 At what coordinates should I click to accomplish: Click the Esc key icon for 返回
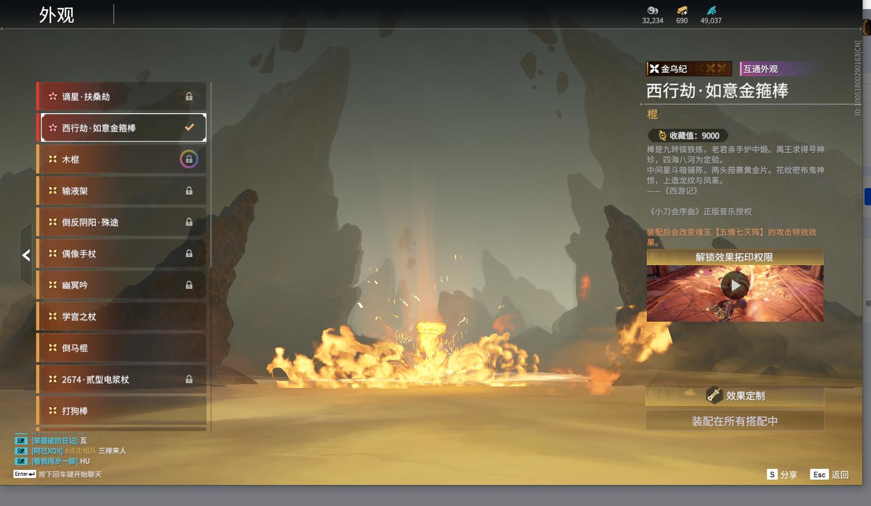(x=819, y=475)
